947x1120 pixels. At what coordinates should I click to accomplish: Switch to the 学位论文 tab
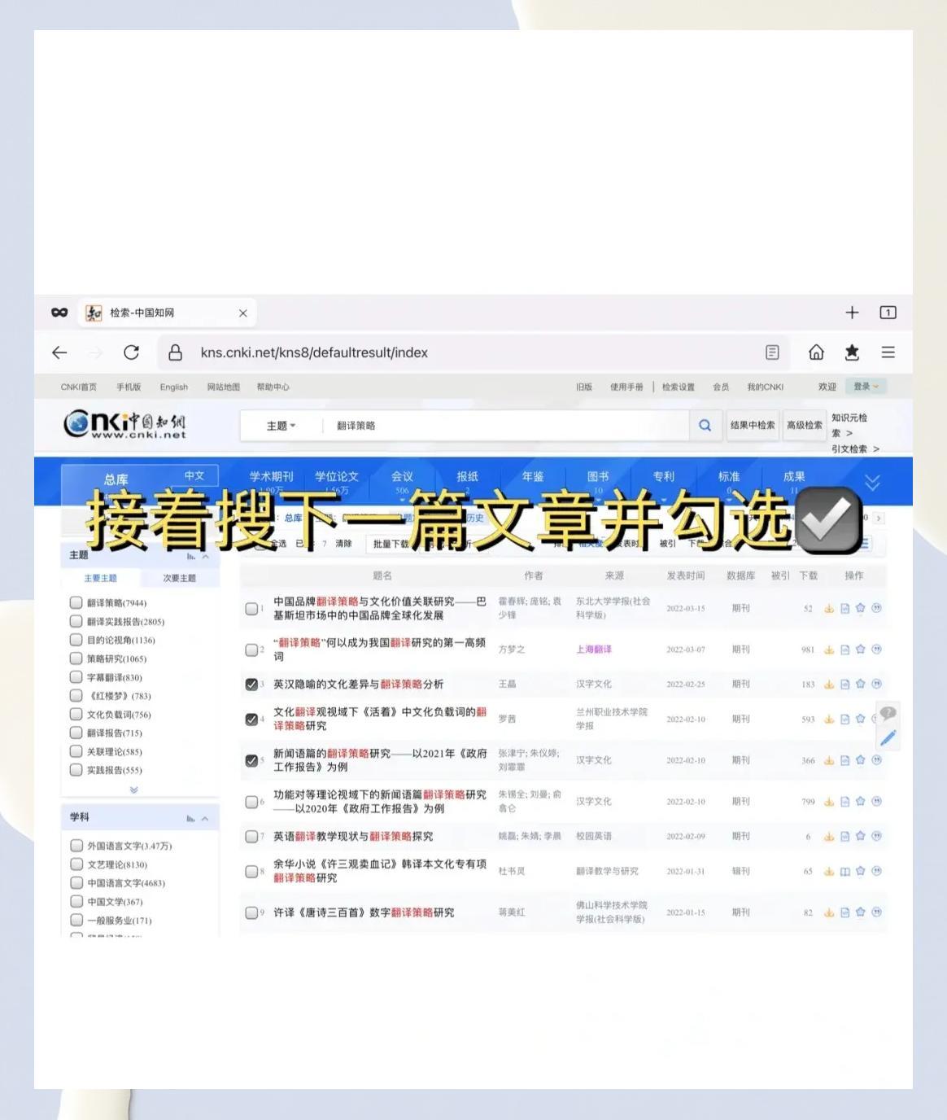336,477
